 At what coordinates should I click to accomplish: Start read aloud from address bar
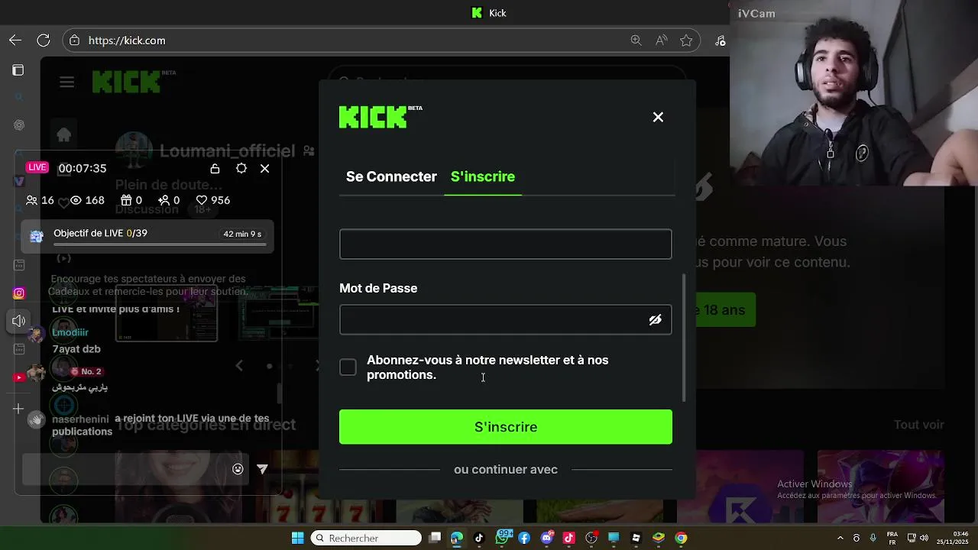662,40
